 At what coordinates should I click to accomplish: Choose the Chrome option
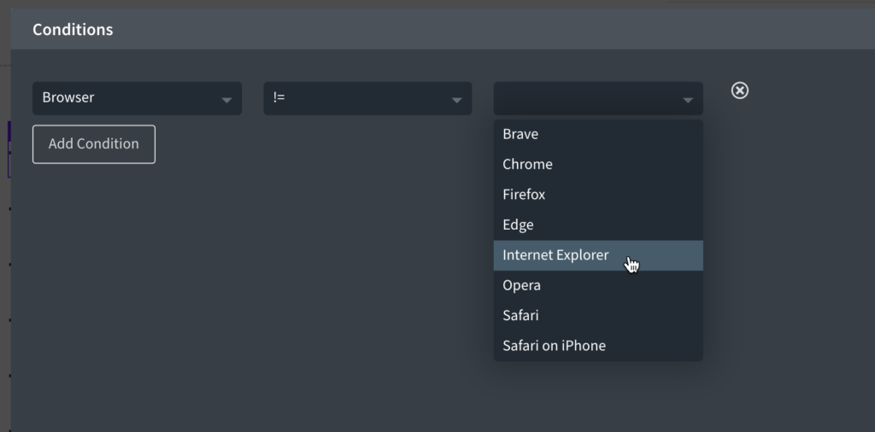tap(598, 165)
